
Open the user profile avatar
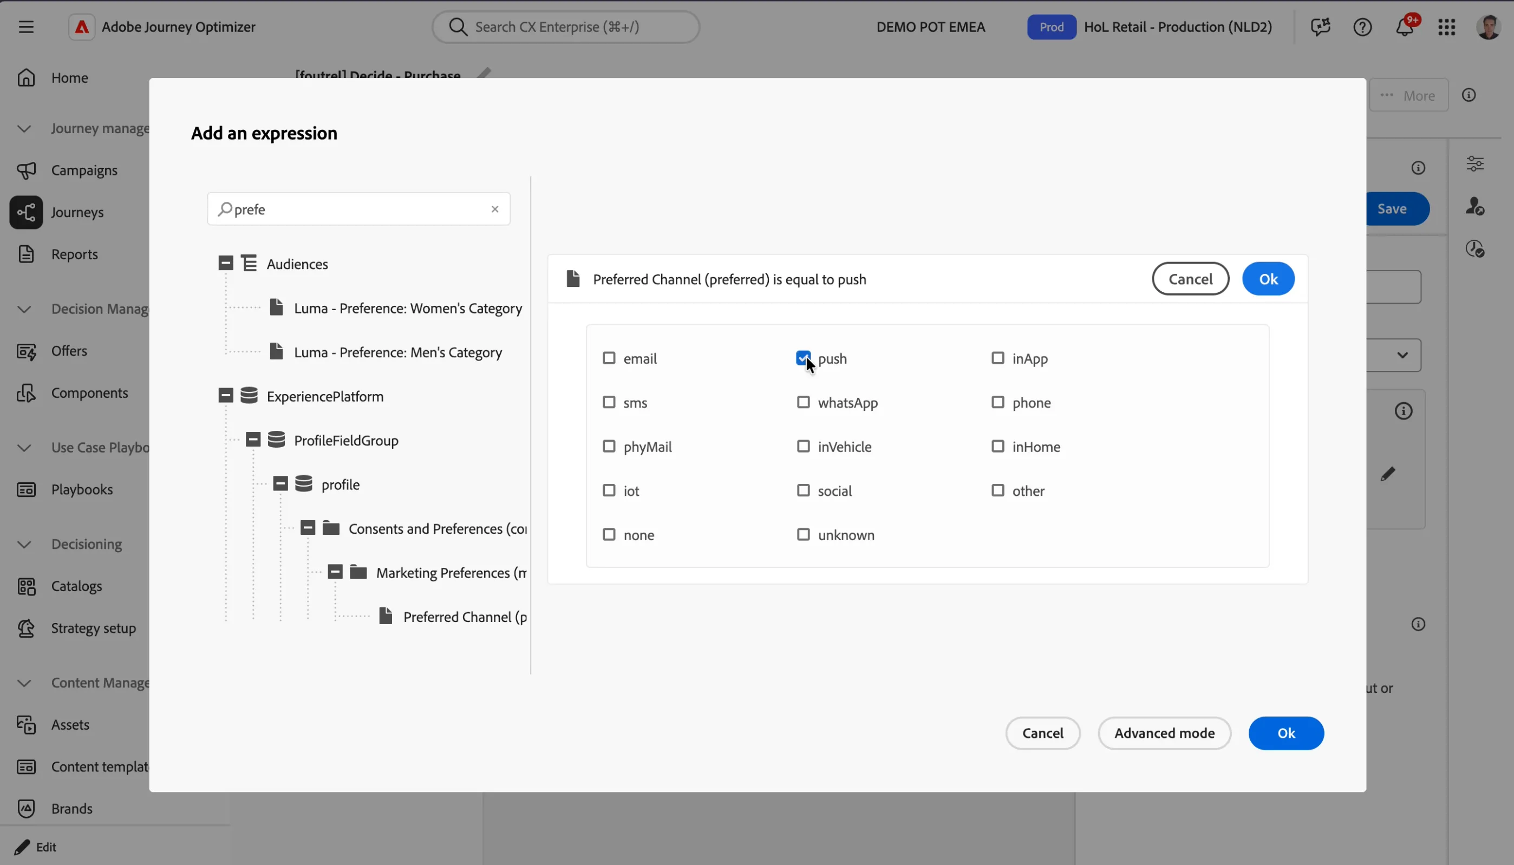tap(1489, 27)
